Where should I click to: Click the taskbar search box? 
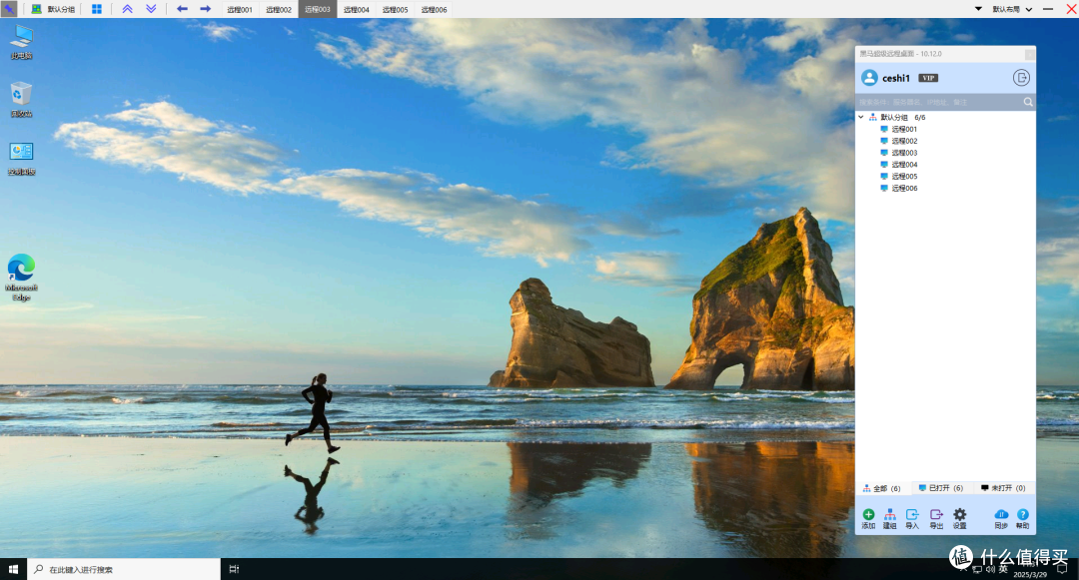click(124, 569)
